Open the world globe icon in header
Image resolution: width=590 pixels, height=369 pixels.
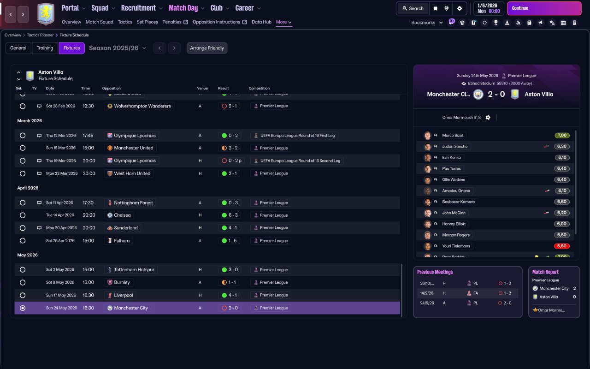pyautogui.click(x=447, y=8)
